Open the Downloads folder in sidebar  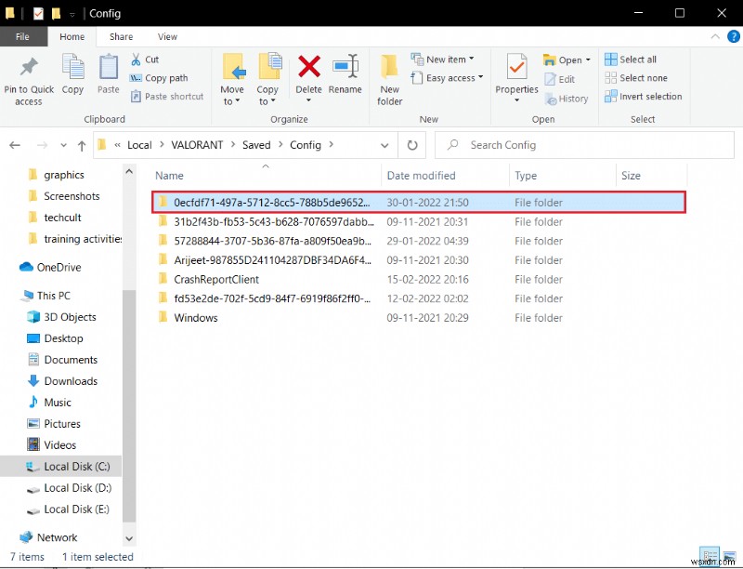(62, 381)
